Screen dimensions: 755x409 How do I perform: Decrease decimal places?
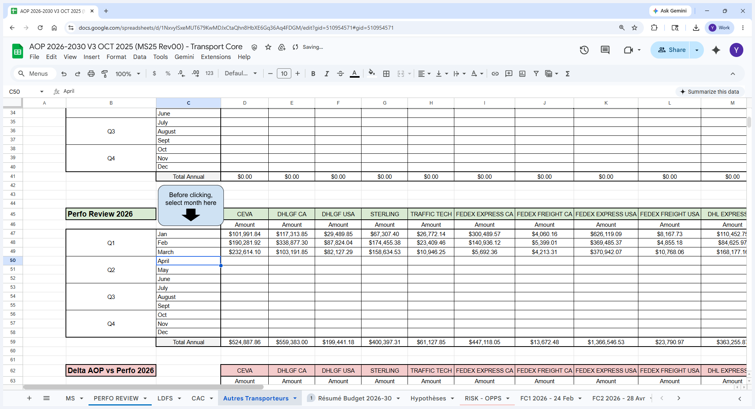(x=181, y=73)
